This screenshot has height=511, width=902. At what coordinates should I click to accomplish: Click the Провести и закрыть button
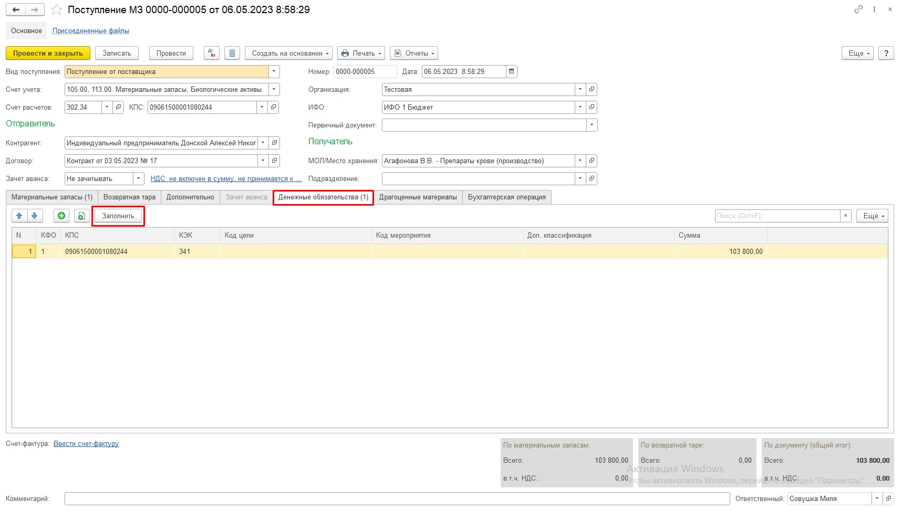48,53
